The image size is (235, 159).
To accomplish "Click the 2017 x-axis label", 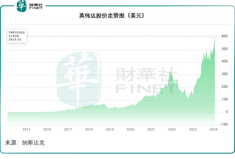I will click(68, 129).
